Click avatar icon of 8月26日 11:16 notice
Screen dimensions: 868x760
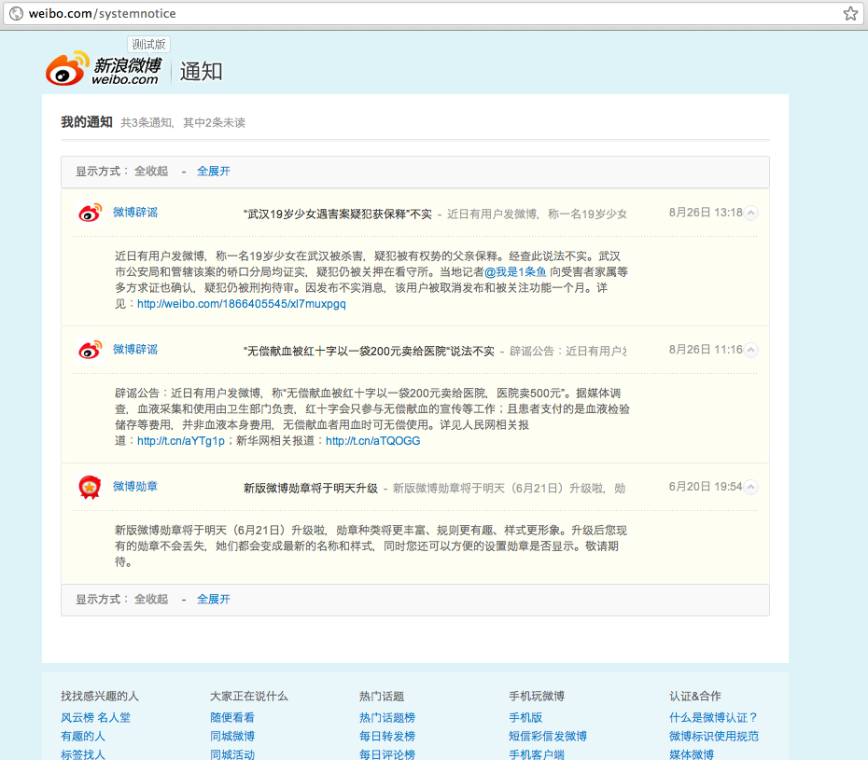tap(90, 350)
